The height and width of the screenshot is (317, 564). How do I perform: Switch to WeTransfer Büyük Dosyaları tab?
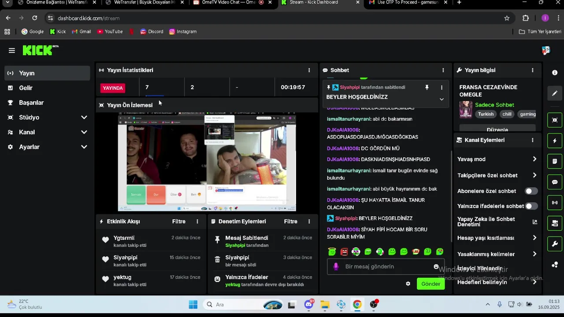point(144,3)
